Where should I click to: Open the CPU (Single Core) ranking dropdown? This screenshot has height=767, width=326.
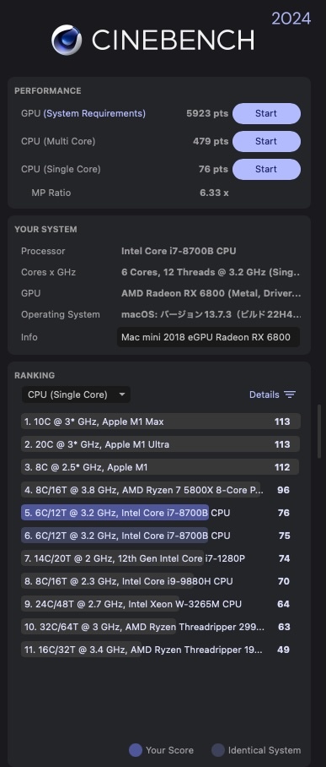tap(76, 394)
